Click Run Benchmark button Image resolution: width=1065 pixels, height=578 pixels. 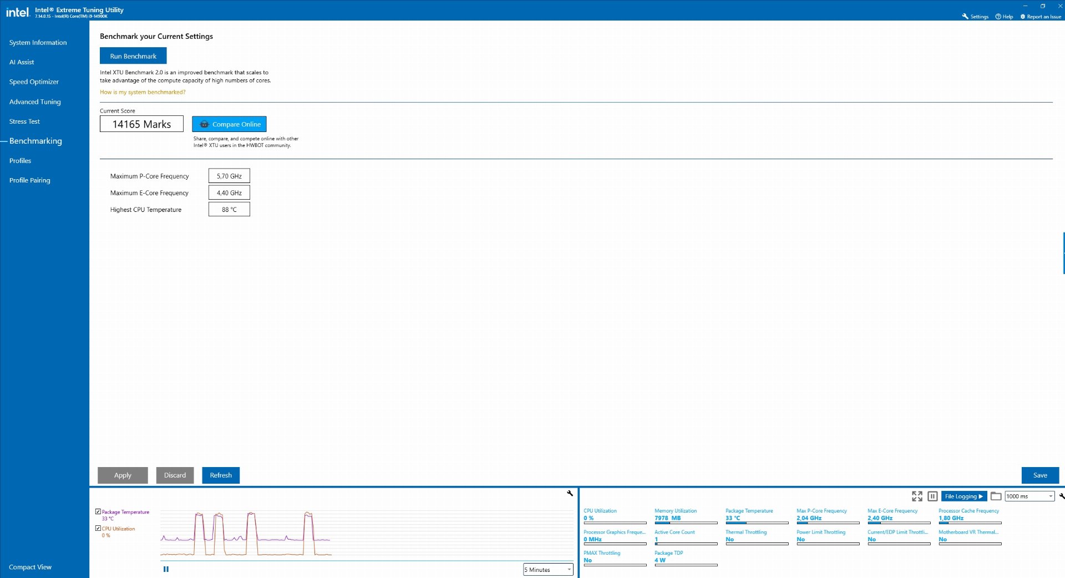(133, 56)
